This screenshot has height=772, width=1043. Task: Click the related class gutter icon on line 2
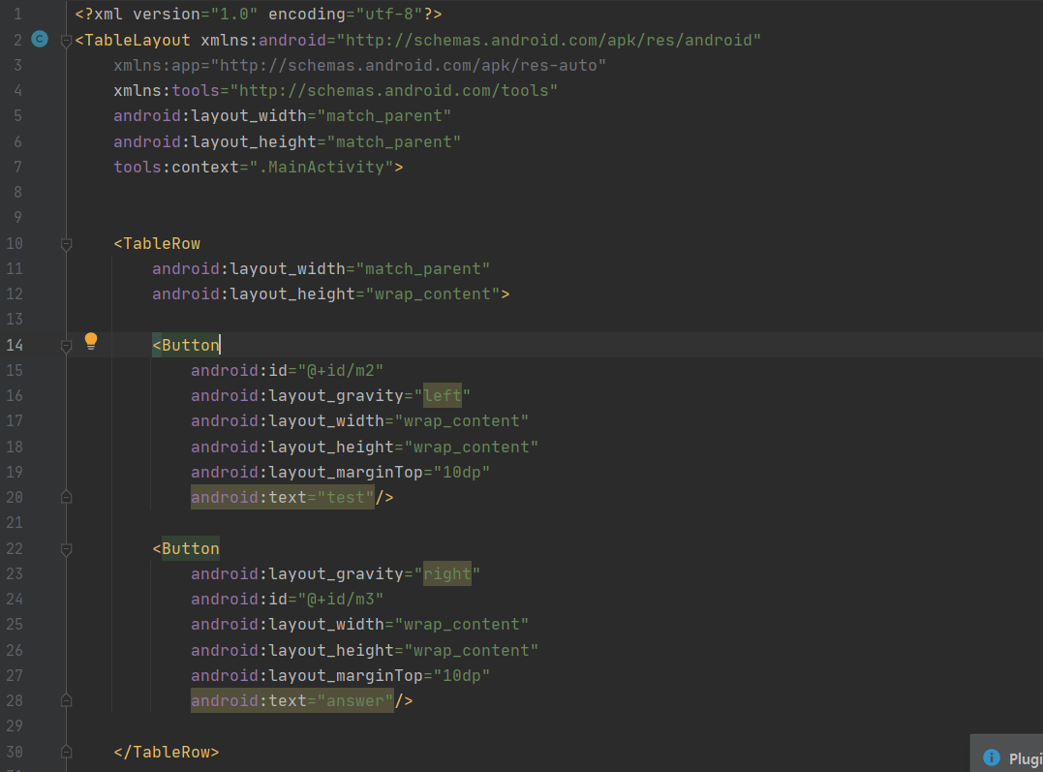point(40,40)
